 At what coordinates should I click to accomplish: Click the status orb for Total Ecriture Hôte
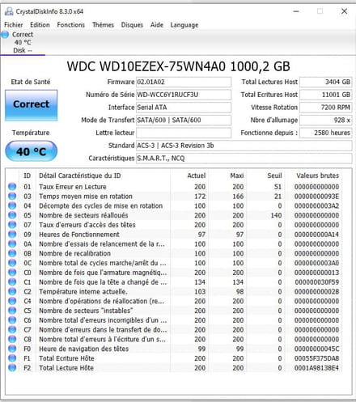[12, 358]
